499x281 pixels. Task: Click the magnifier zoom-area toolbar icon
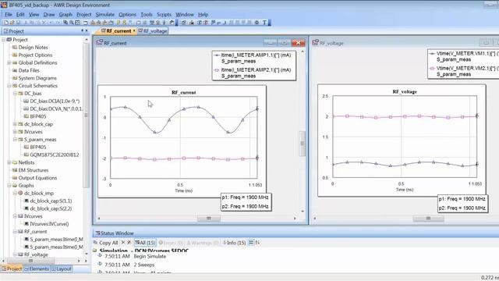click(65, 23)
